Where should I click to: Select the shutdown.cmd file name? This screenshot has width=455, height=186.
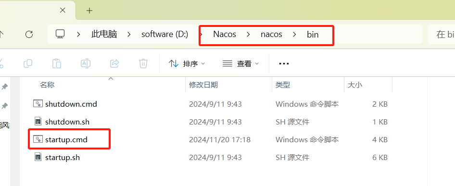(71, 104)
